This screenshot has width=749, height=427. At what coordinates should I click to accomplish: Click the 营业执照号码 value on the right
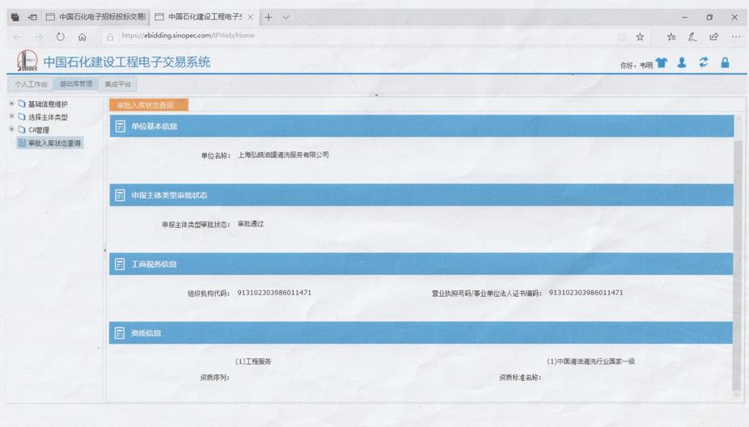(586, 293)
